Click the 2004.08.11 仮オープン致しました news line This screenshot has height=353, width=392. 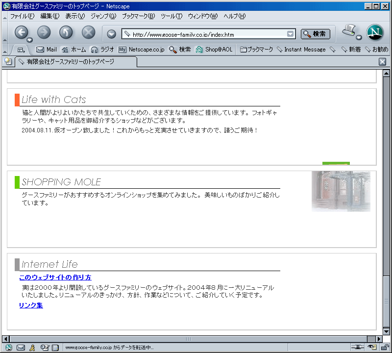[x=140, y=130]
